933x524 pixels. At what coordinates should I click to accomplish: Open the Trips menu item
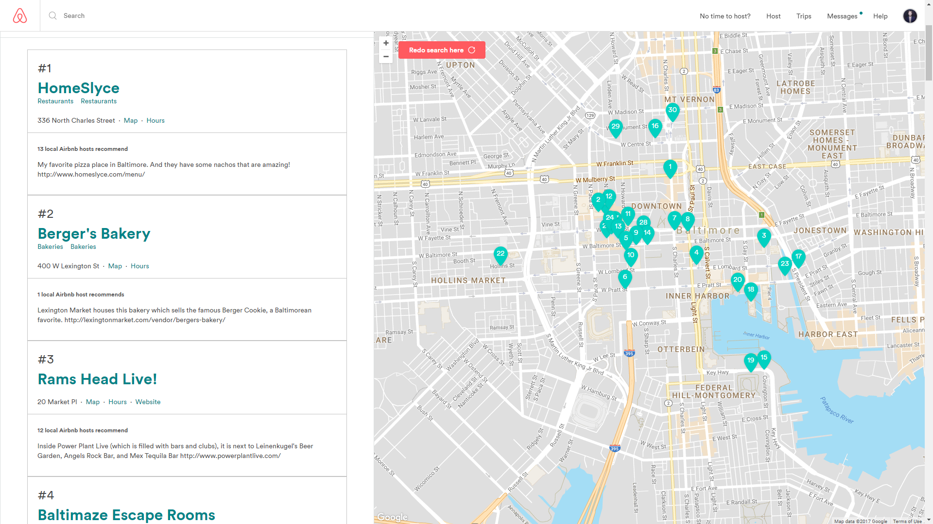pyautogui.click(x=804, y=16)
